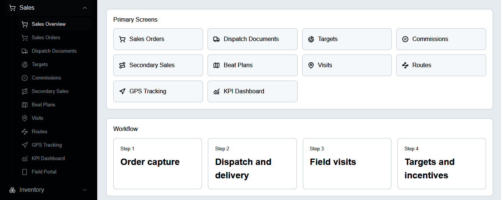Open the Sales Orders primary screen card
The width and height of the screenshot is (501, 200).
pos(158,39)
